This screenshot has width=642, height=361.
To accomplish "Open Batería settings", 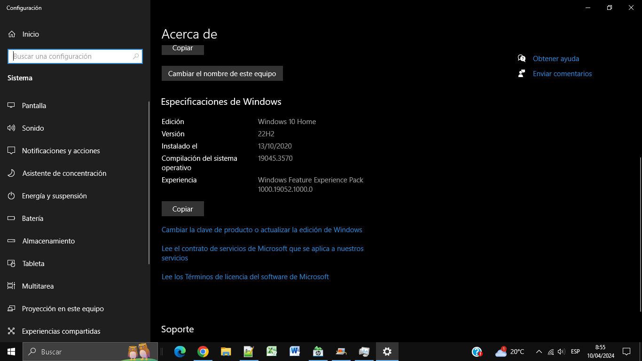I will [x=75, y=219].
